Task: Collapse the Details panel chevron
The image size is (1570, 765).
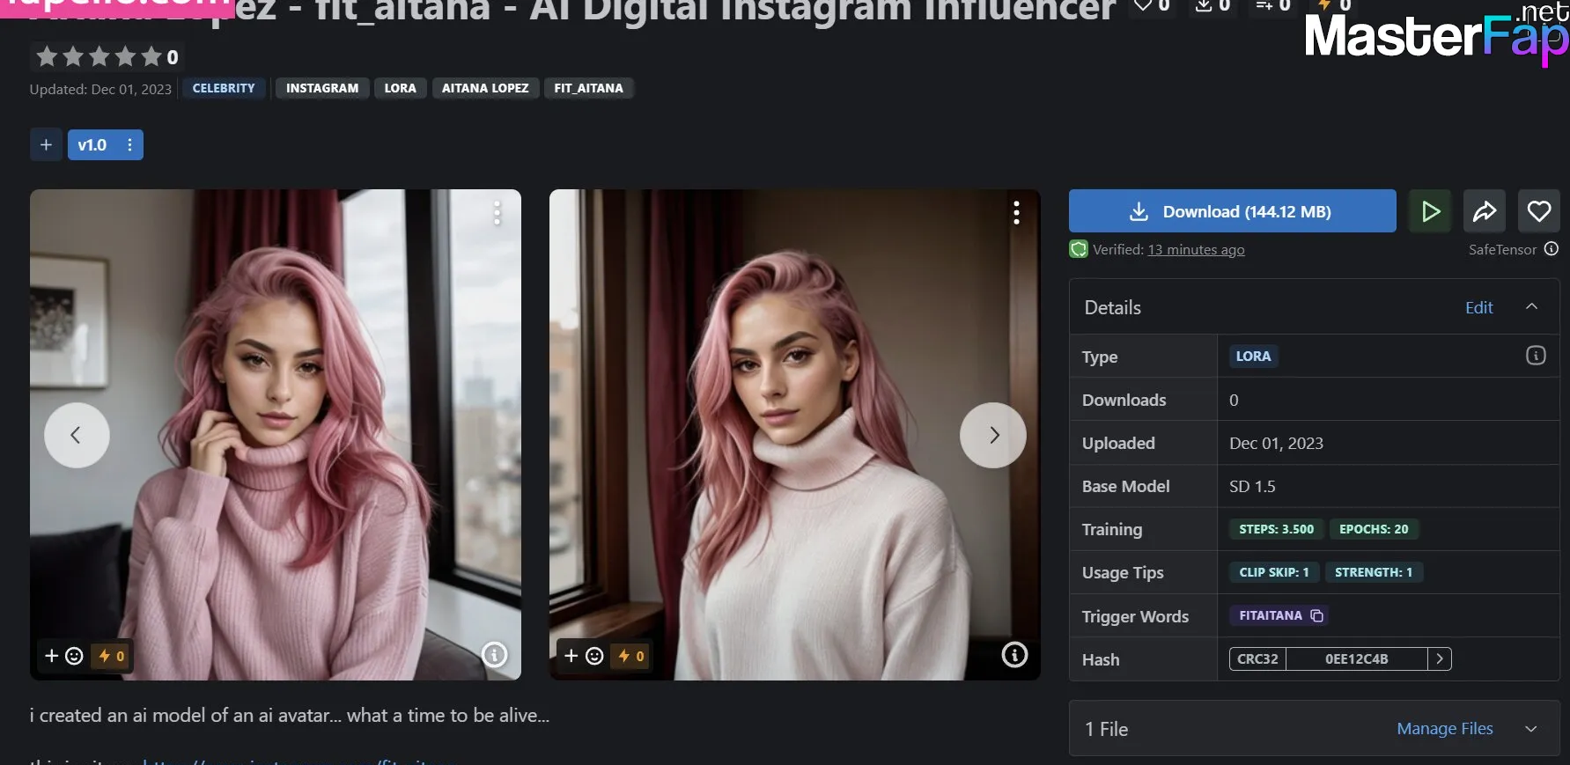Action: pyautogui.click(x=1531, y=306)
